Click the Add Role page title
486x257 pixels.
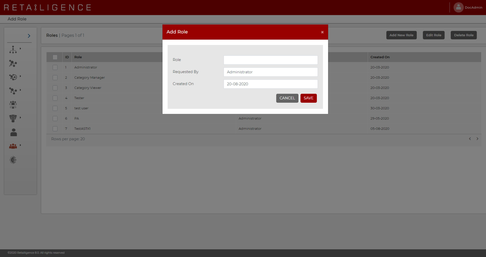coord(17,19)
